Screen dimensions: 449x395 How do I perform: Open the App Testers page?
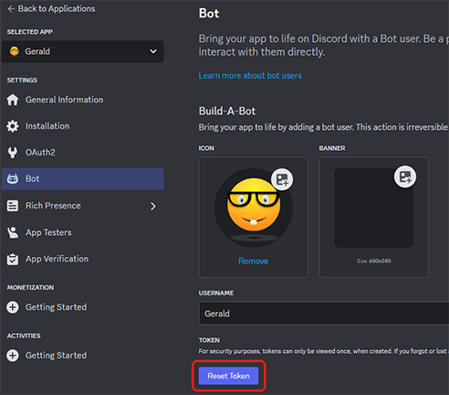(48, 232)
